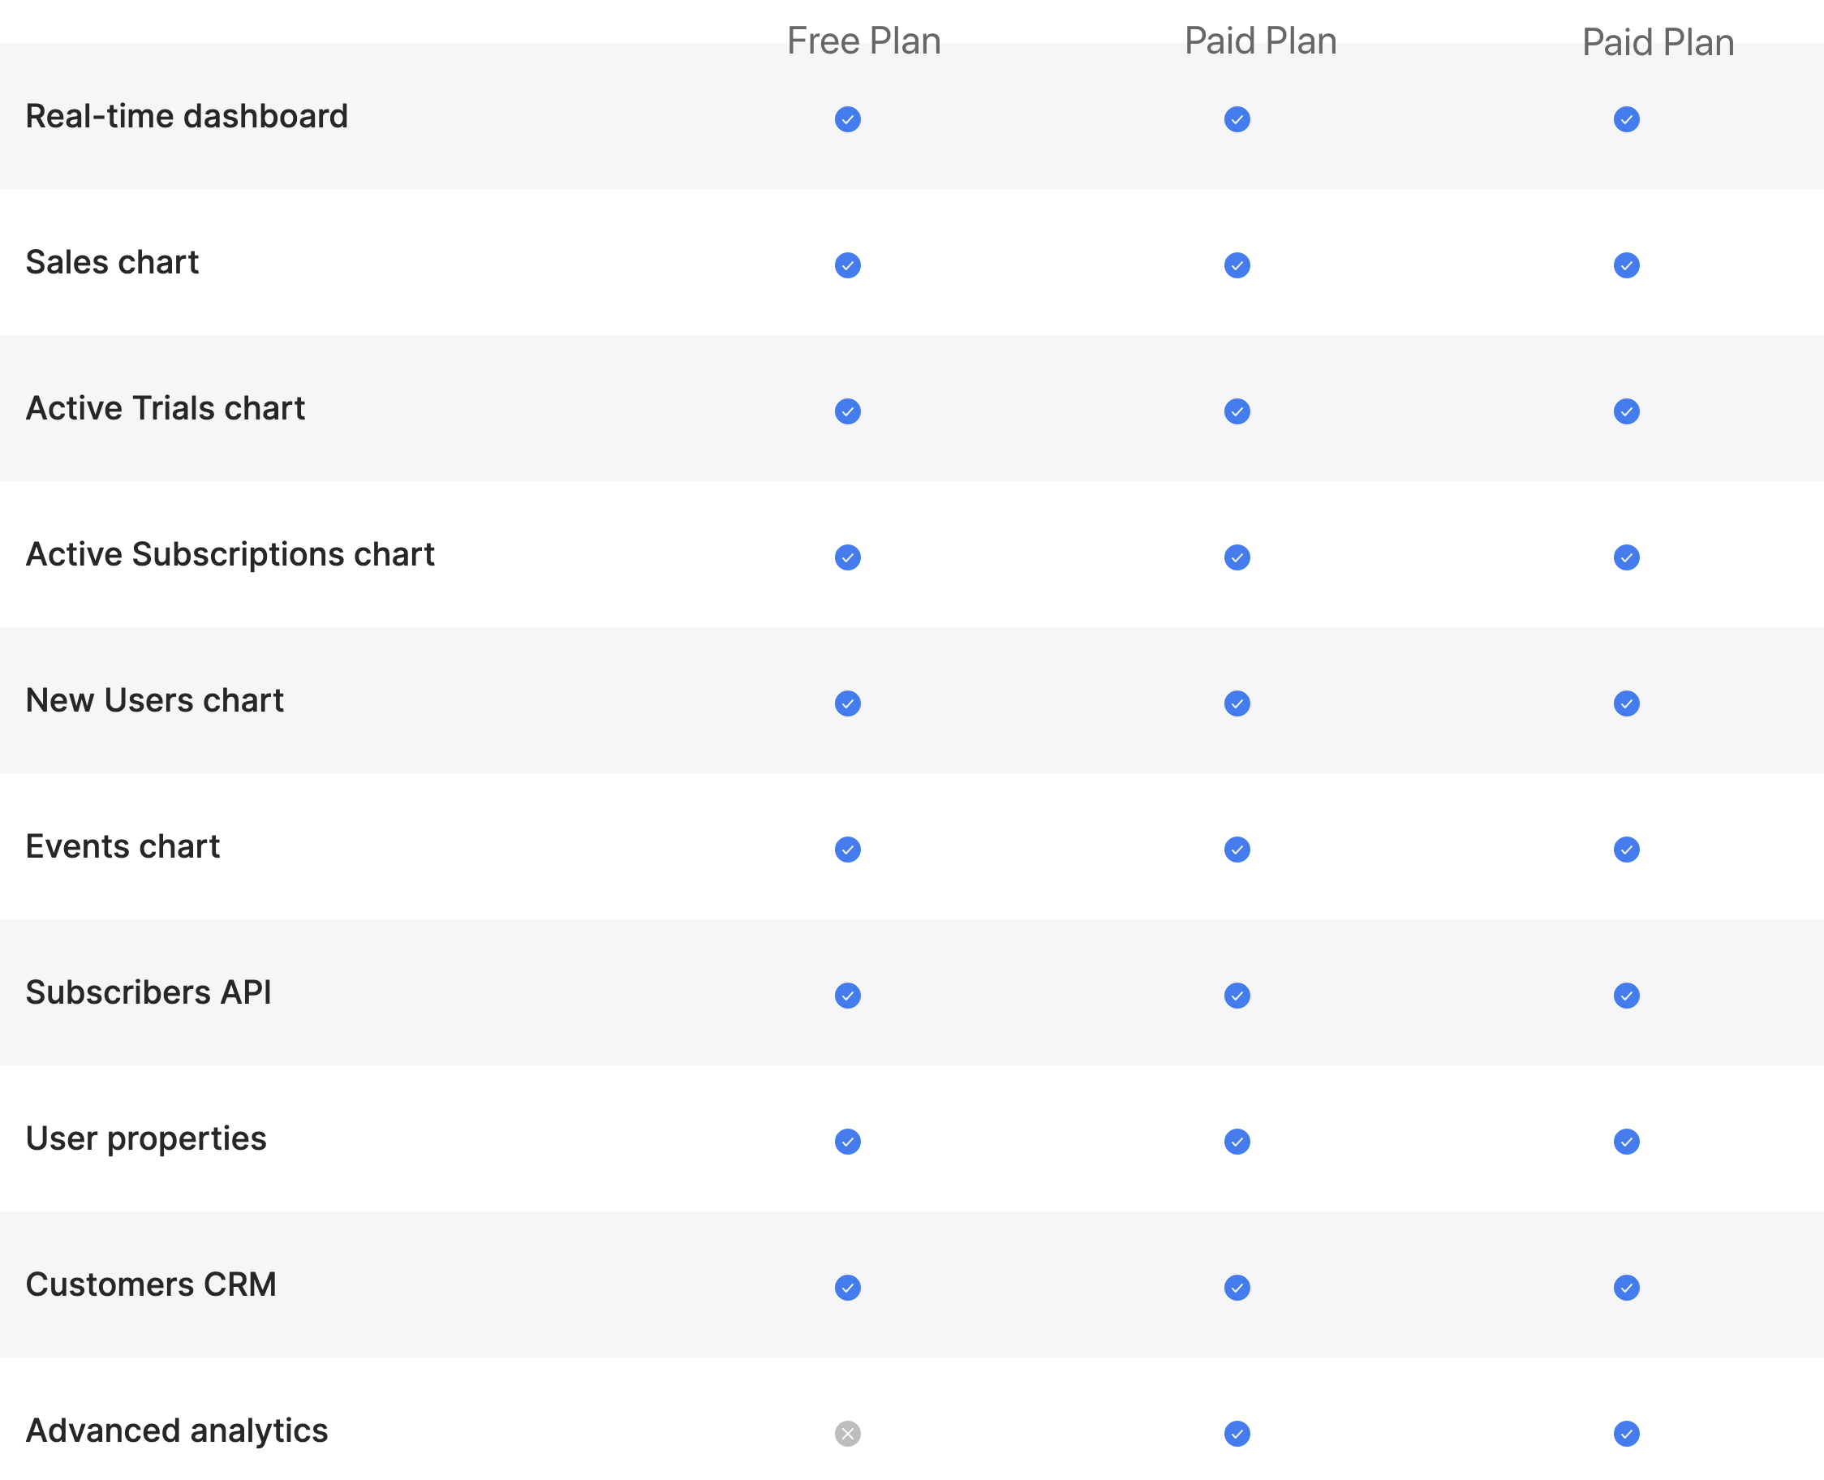Click middle Paid Plan checkmark for Customers CRM

pyautogui.click(x=1237, y=1288)
